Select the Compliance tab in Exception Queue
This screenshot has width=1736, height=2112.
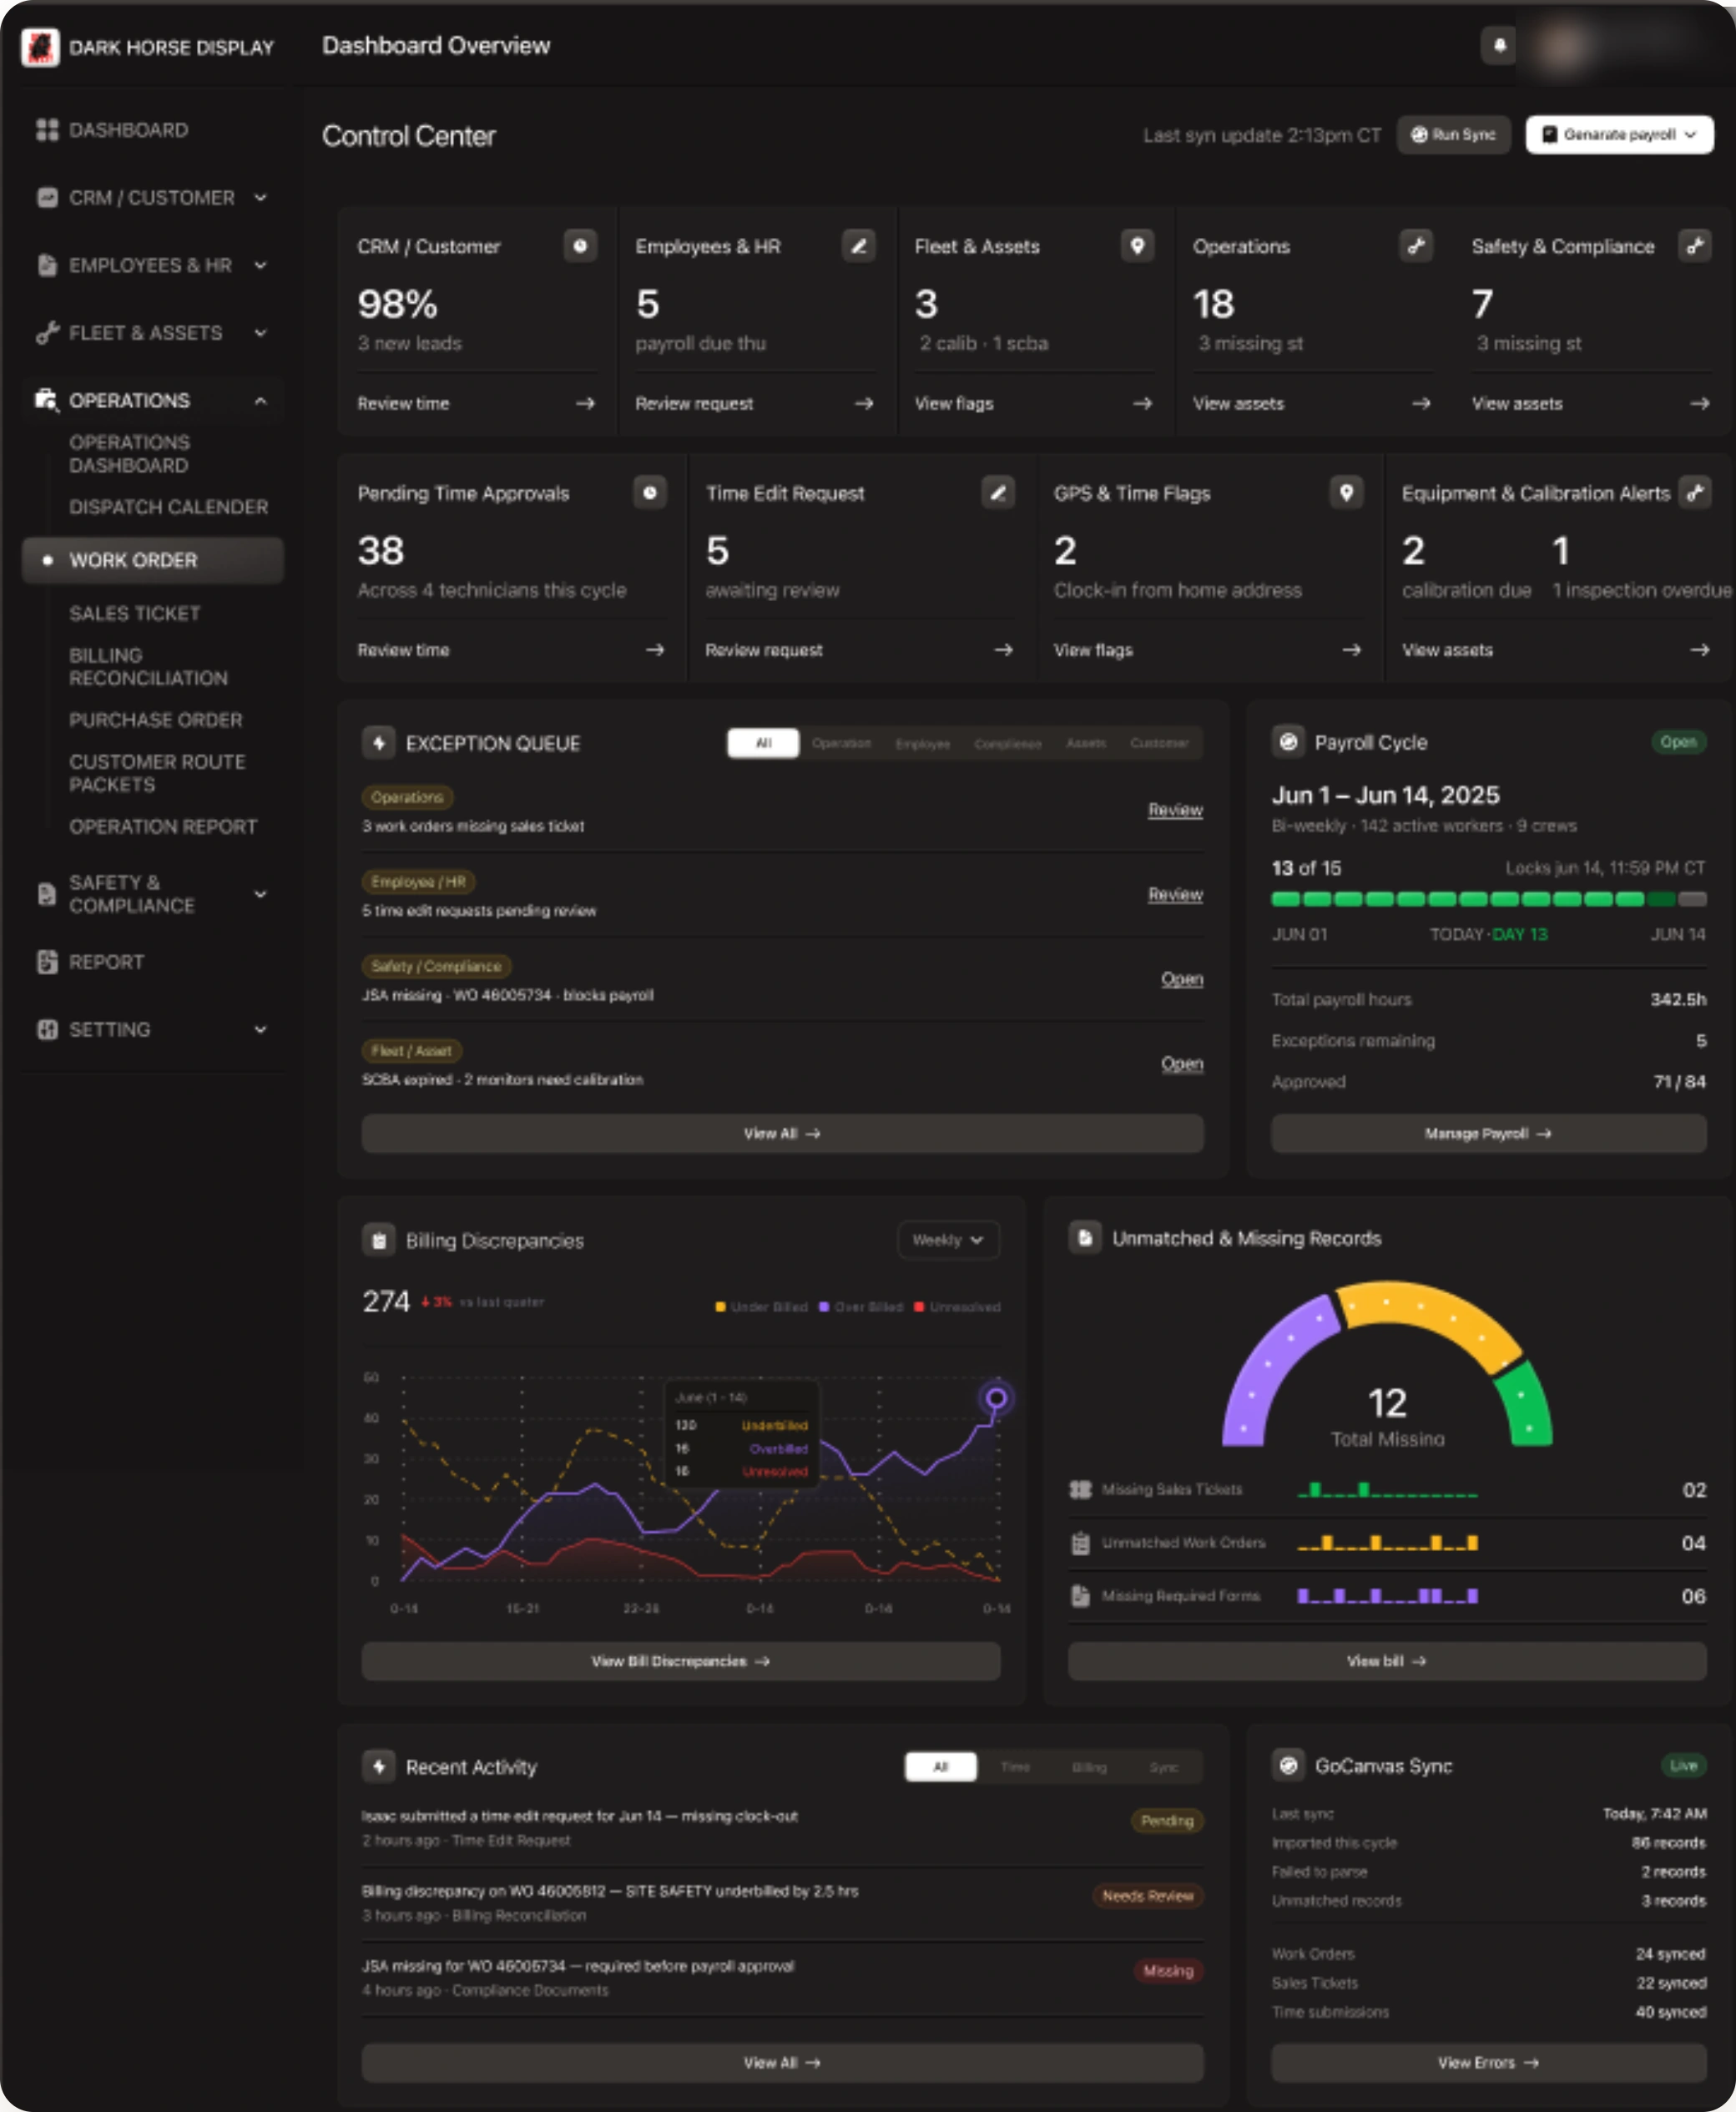click(1008, 743)
